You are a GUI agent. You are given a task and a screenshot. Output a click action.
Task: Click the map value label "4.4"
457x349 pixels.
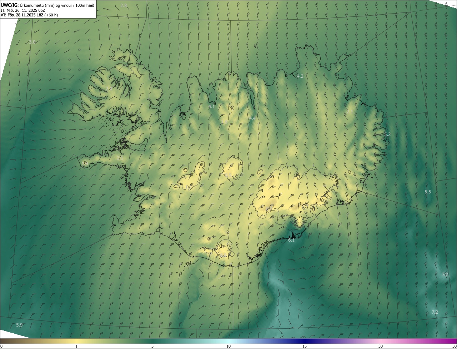252,118
